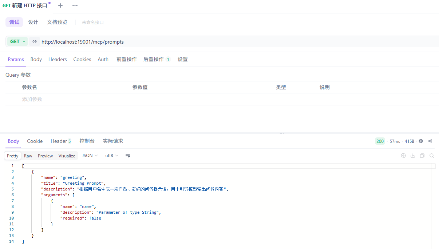
Task: Click the Chinese description string on line 5
Action: coord(151,189)
